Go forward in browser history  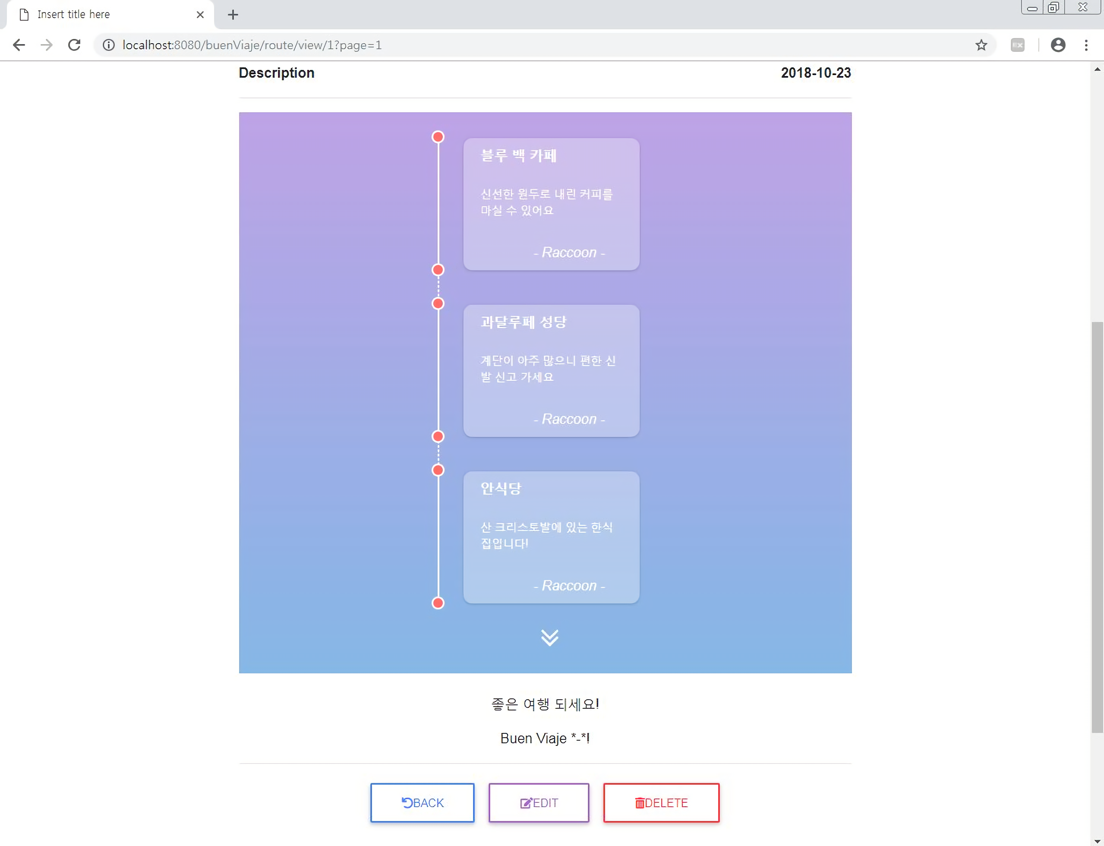tap(46, 45)
